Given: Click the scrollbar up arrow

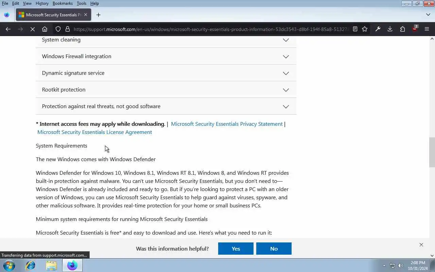Looking at the screenshot, I should (x=432, y=39).
